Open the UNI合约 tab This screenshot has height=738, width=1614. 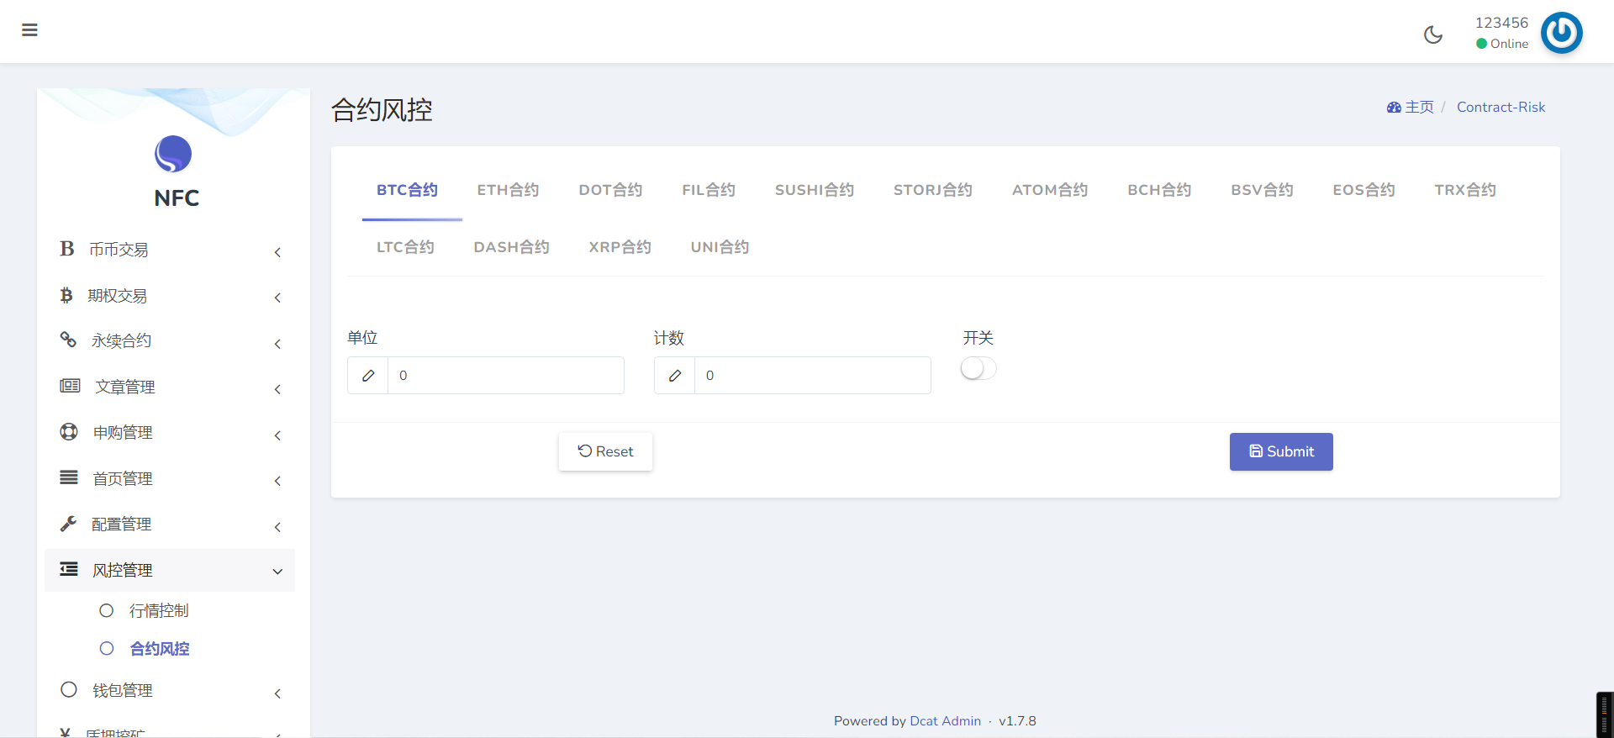(720, 247)
